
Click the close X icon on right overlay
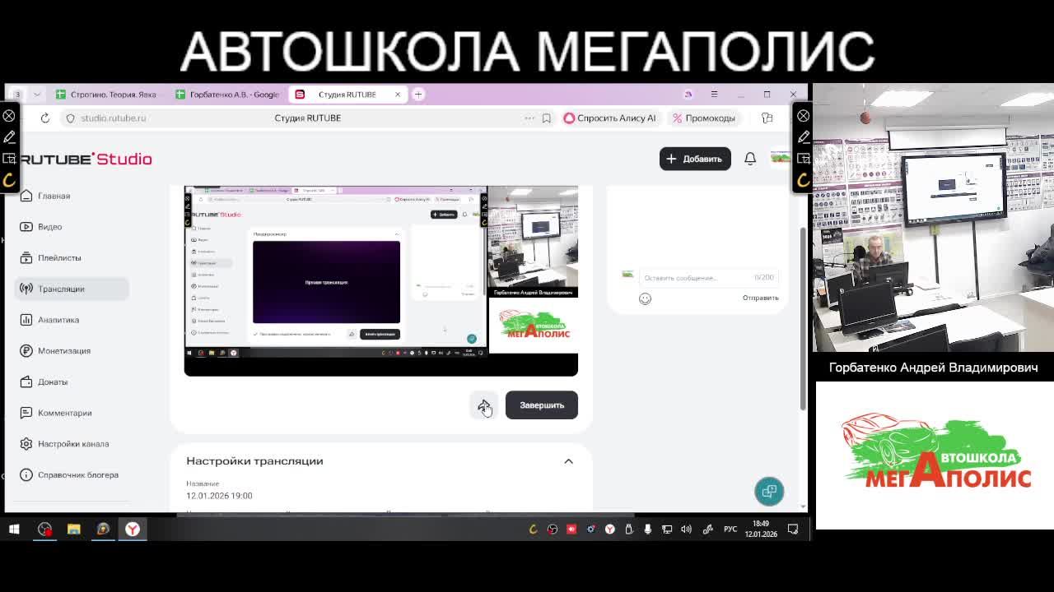tap(804, 116)
